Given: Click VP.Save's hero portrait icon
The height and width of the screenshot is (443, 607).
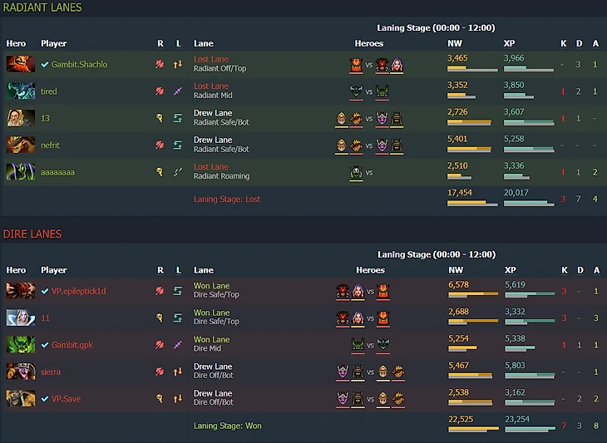Looking at the screenshot, I should click(x=20, y=399).
